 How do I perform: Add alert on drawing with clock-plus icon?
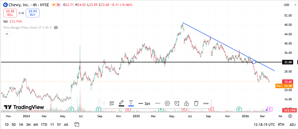[x=177, y=104]
